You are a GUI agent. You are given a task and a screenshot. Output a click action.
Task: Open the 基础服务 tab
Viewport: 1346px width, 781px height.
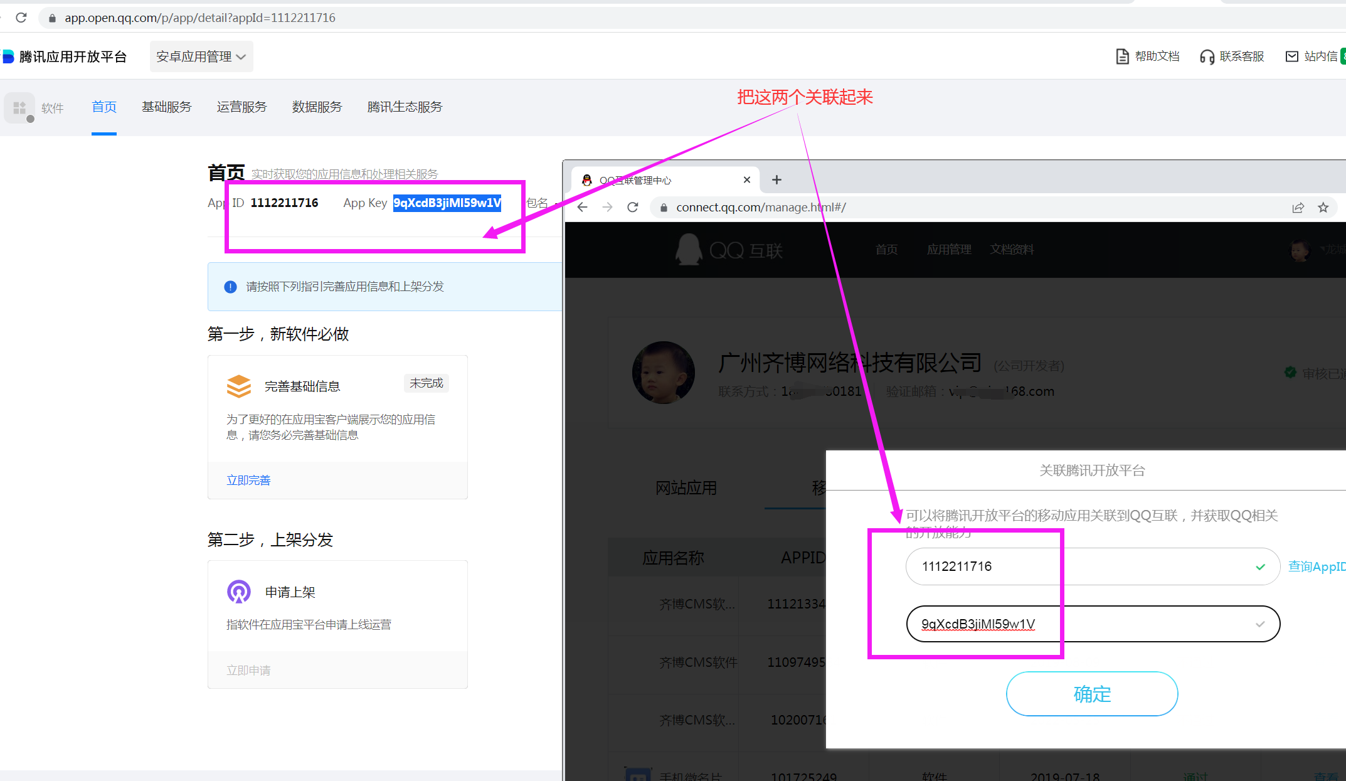pos(166,107)
